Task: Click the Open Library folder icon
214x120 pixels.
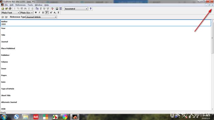Action: tap(6, 9)
